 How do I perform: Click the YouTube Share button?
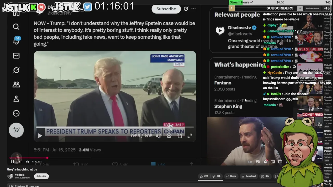click(x=231, y=176)
